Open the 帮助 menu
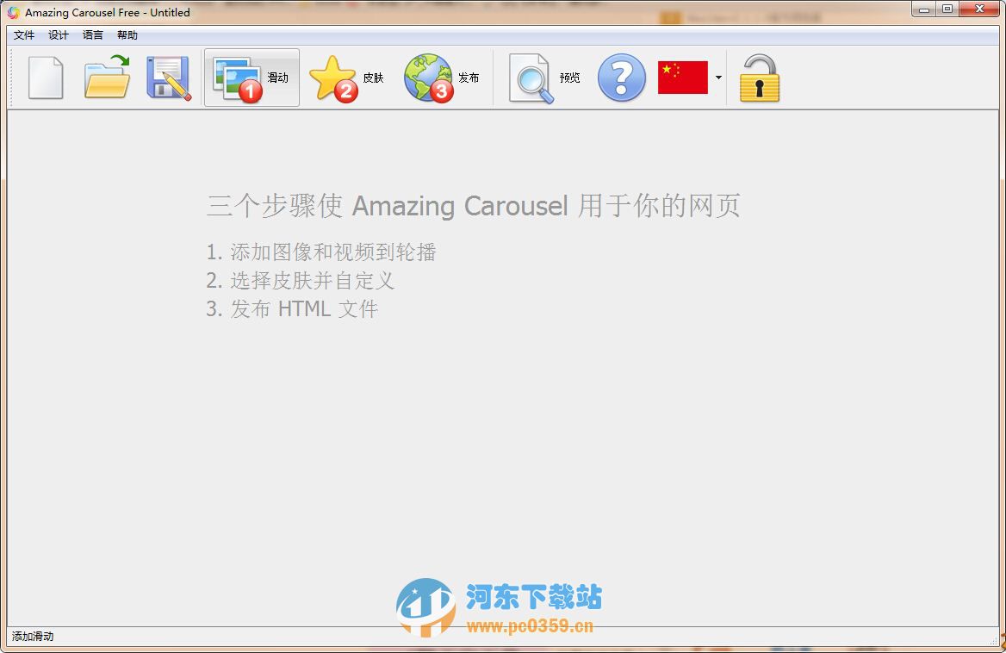The image size is (1006, 653). pyautogui.click(x=126, y=35)
